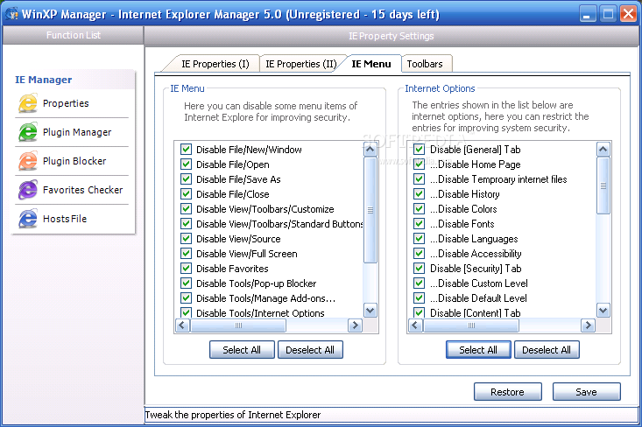Maximize the WinXP Manager window
Image resolution: width=642 pixels, height=427 pixels.
(x=608, y=14)
